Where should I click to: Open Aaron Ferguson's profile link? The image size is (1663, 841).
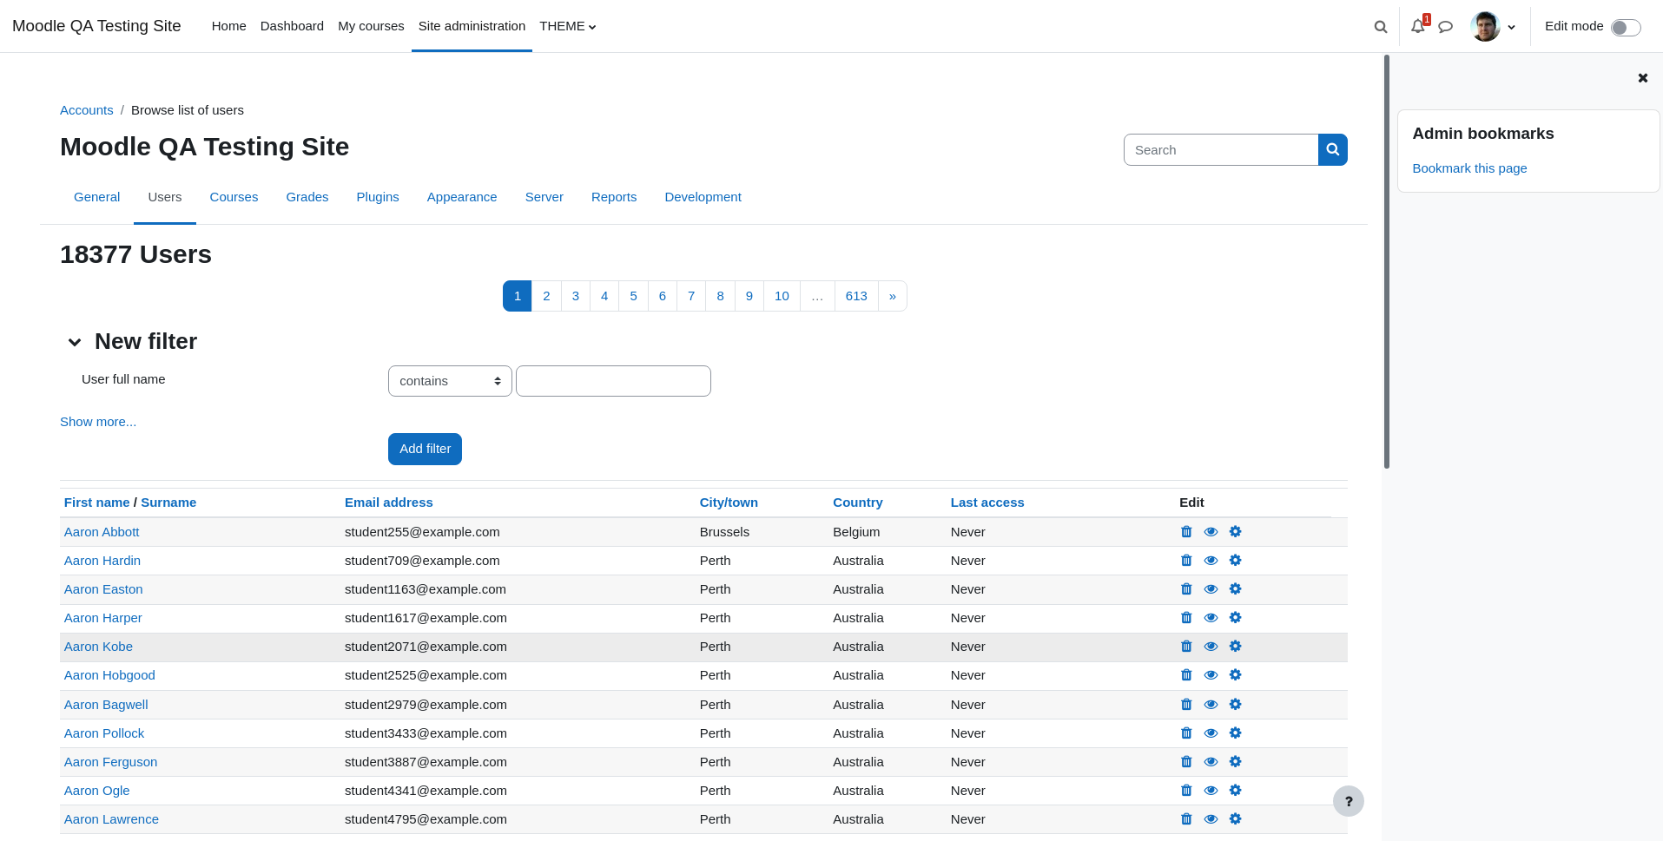110,762
